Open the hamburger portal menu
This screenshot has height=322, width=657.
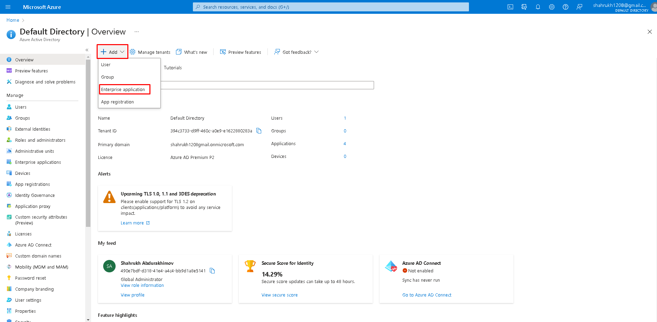coord(8,7)
